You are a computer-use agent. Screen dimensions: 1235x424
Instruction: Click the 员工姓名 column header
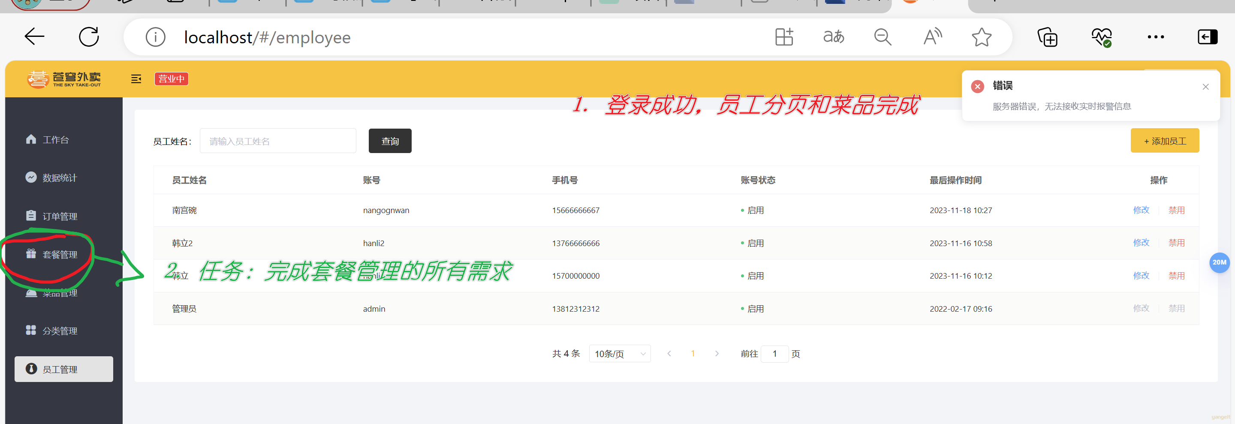pos(190,180)
